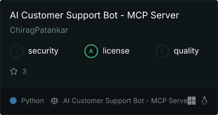218x115 pixels.
Task: Click the star count number 3
Action: [x=24, y=71]
